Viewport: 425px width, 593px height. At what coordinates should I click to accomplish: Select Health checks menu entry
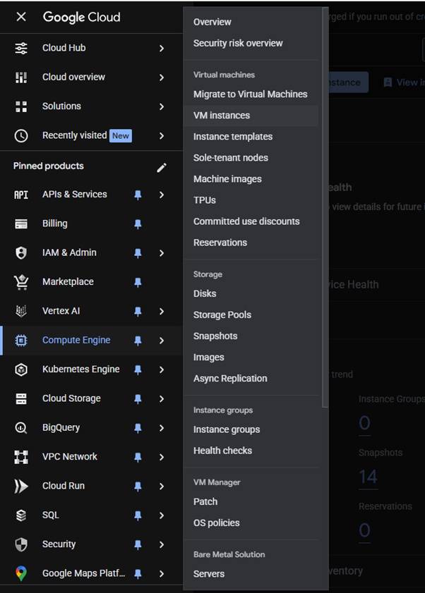(x=251, y=451)
